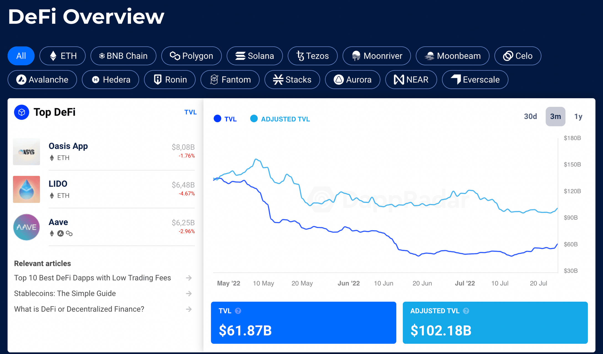Switch chart range to 30d
Viewport: 603px width, 354px height.
click(530, 117)
